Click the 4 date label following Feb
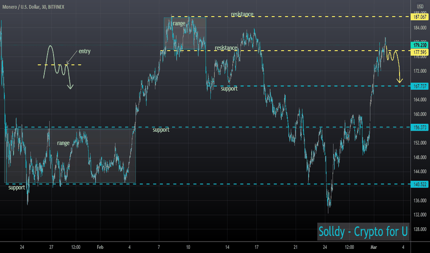 coord(130,247)
